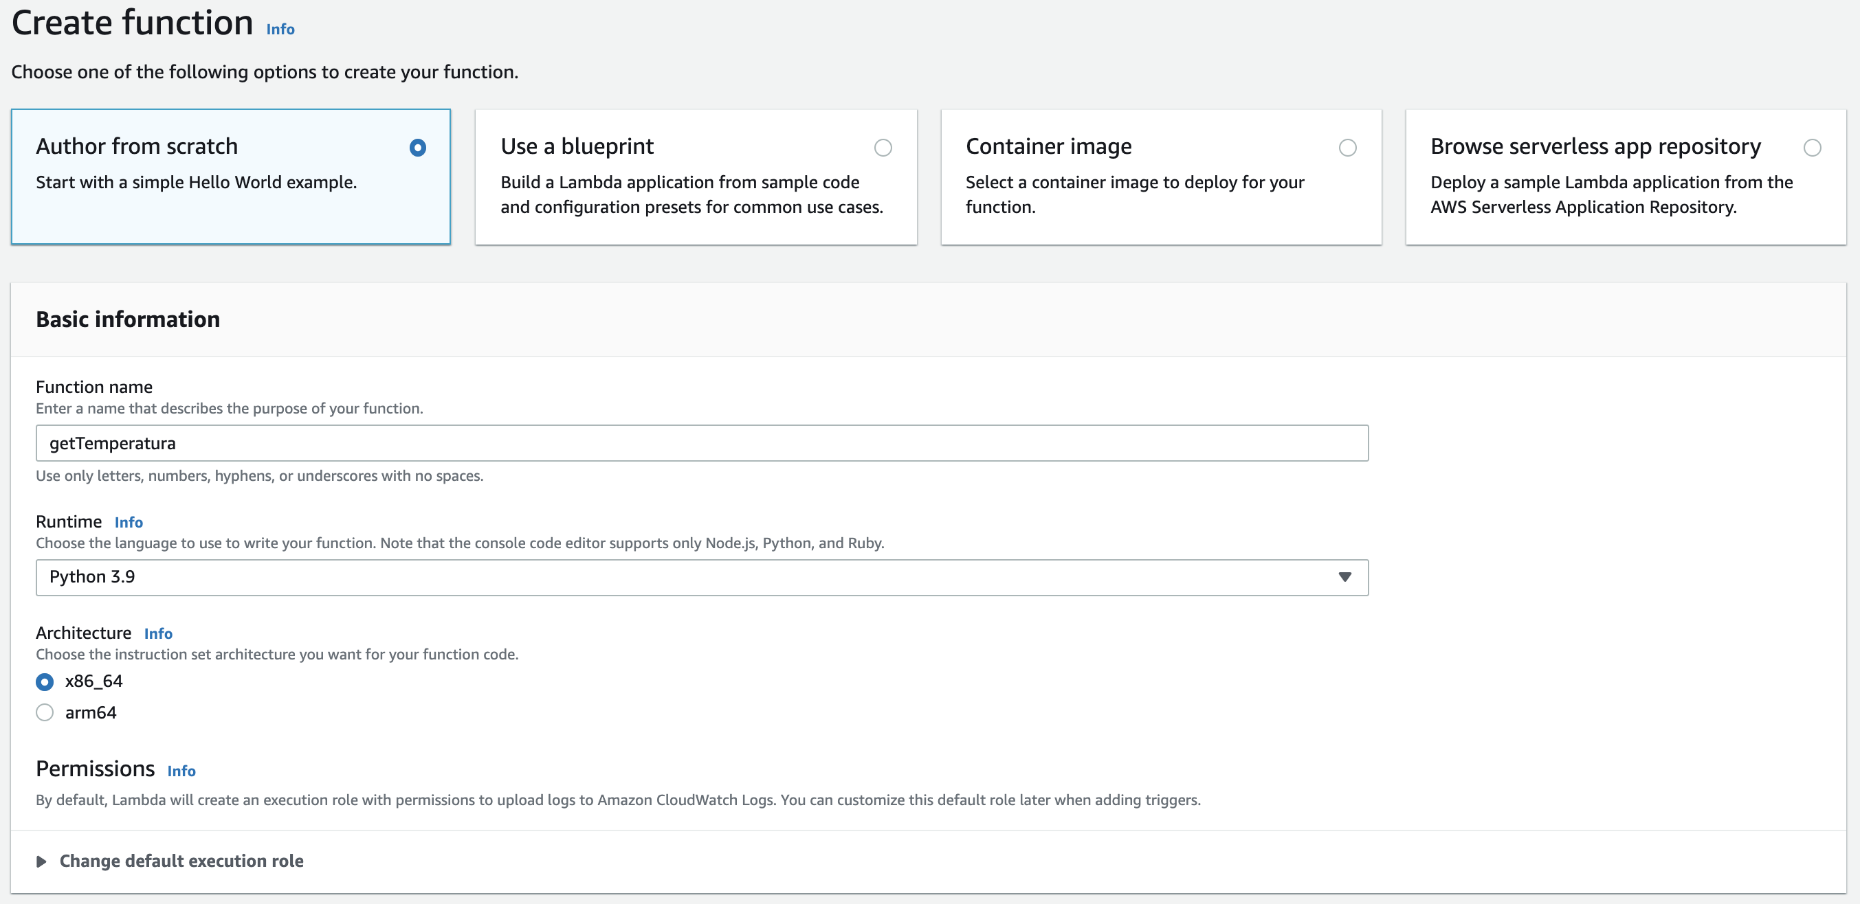
Task: Expand Change default execution role section
Action: tap(181, 861)
